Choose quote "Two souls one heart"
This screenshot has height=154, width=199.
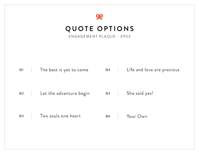[60, 116]
